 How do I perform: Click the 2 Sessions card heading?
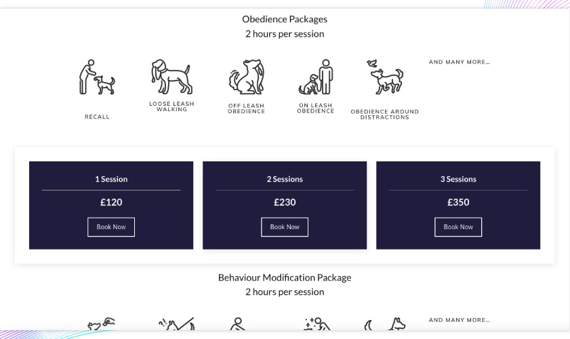pos(285,179)
